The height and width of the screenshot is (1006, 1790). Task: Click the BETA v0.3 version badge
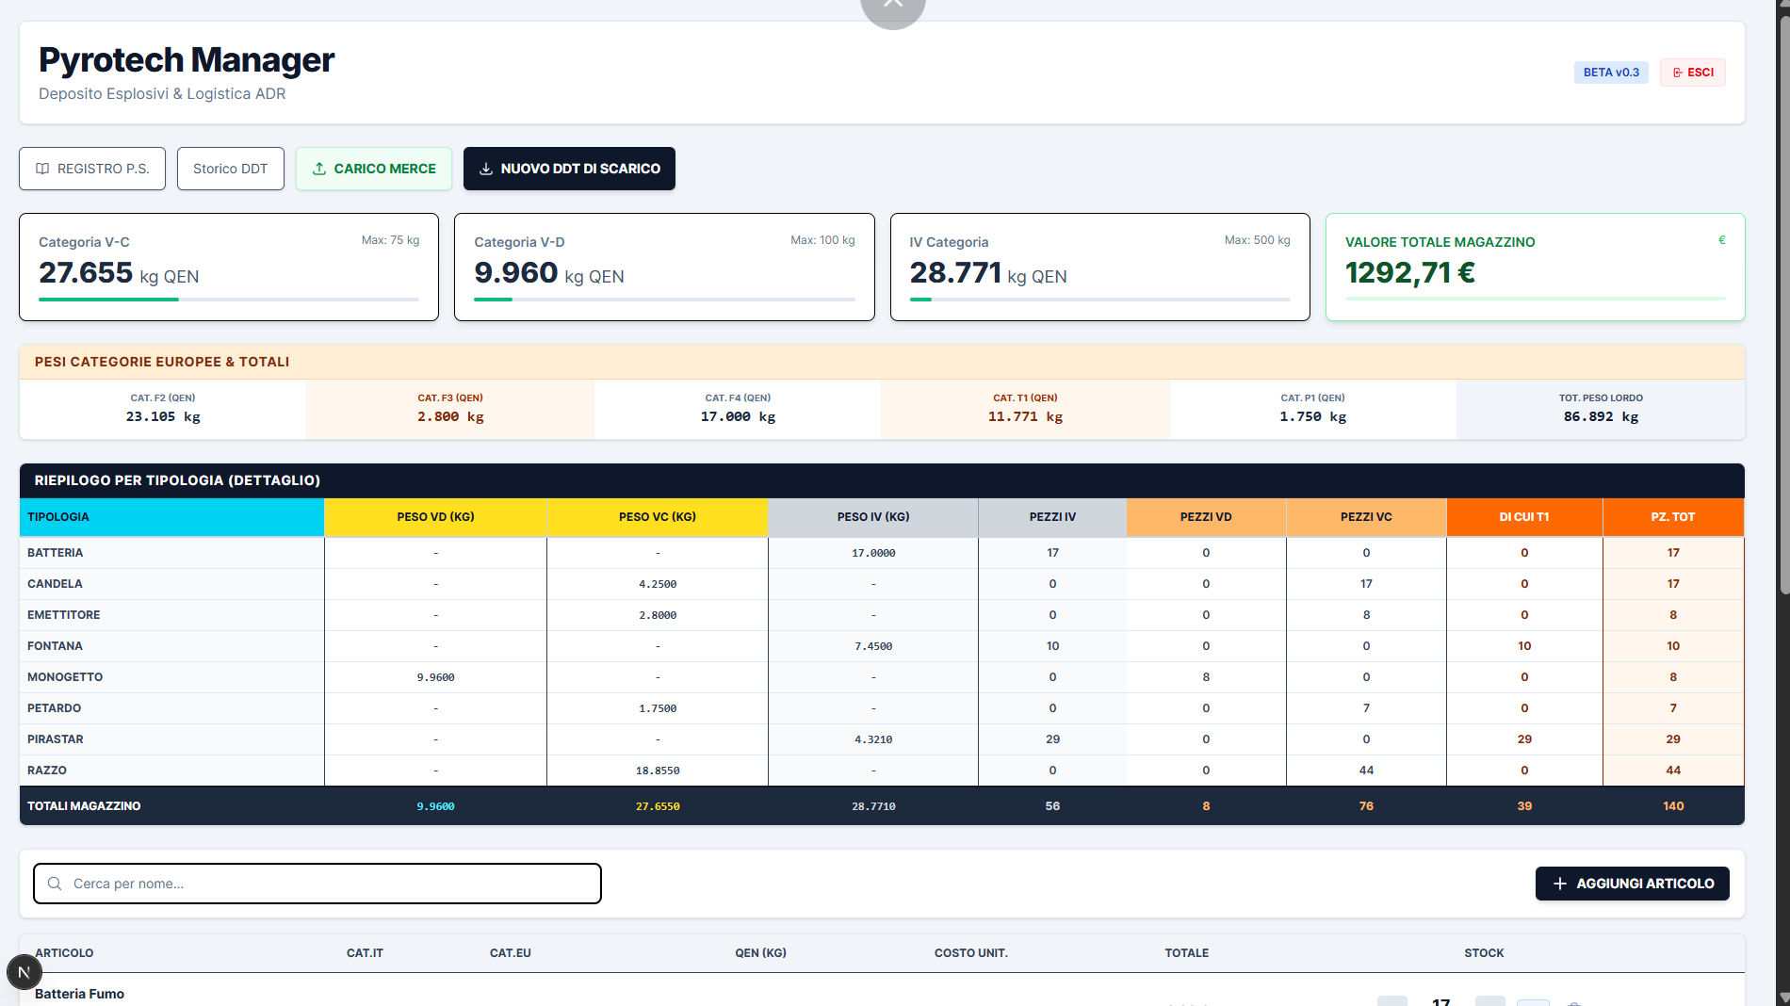click(1610, 73)
